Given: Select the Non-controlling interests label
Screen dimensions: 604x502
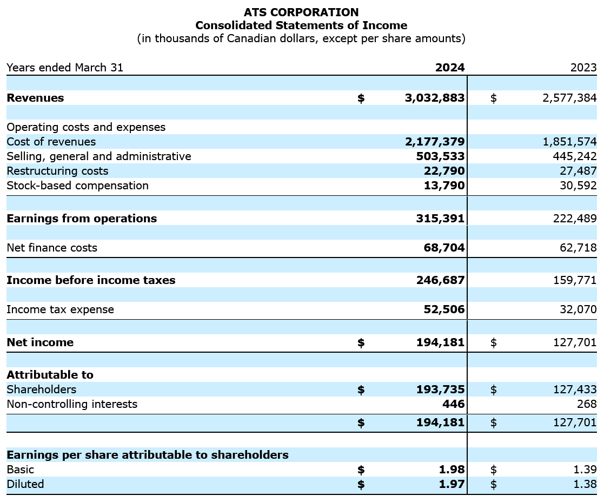Looking at the screenshot, I should [72, 404].
